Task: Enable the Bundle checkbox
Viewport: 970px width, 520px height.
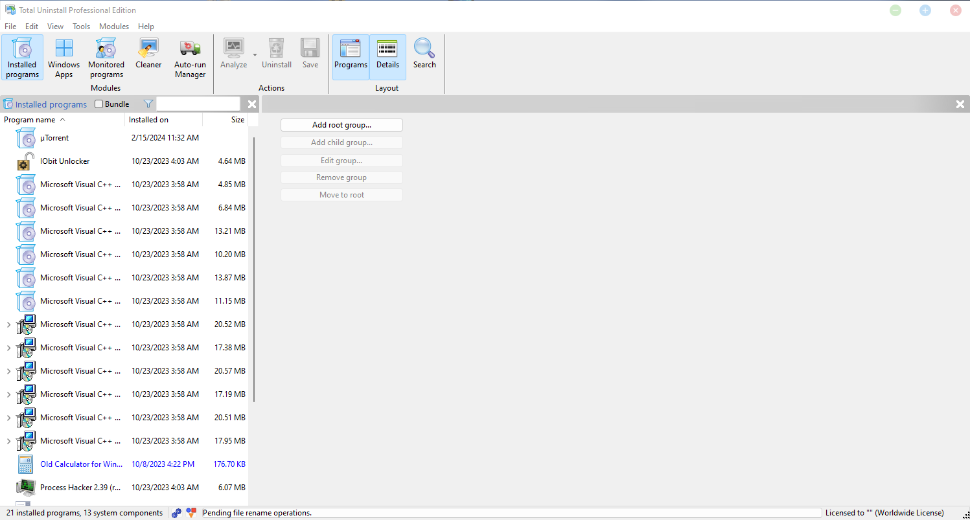Action: [99, 104]
